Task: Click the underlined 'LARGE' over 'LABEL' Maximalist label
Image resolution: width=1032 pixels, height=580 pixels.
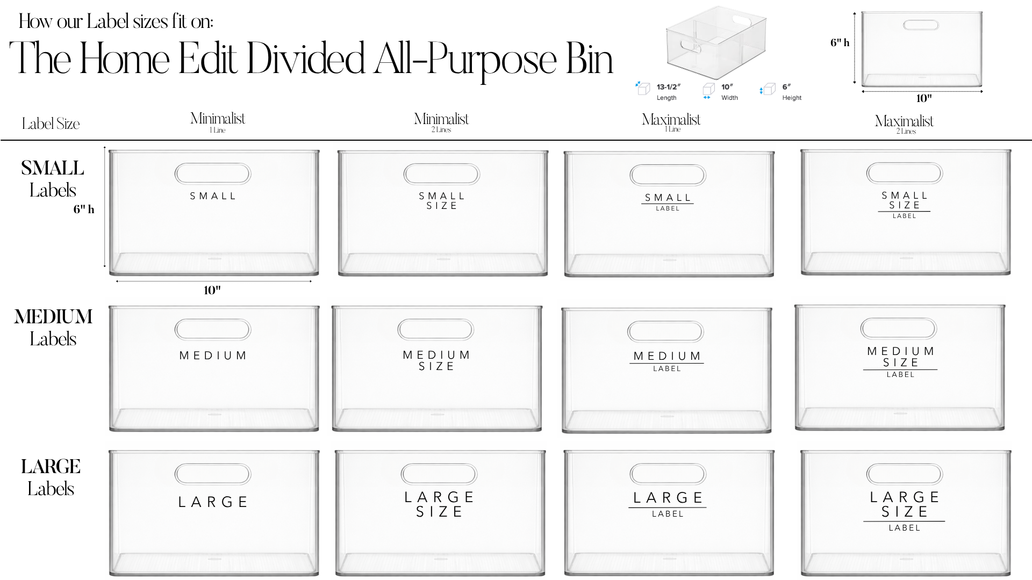Action: pos(668,504)
